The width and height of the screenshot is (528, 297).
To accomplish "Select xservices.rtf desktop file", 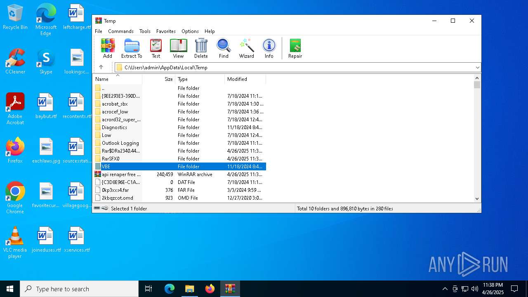I will click(x=77, y=240).
